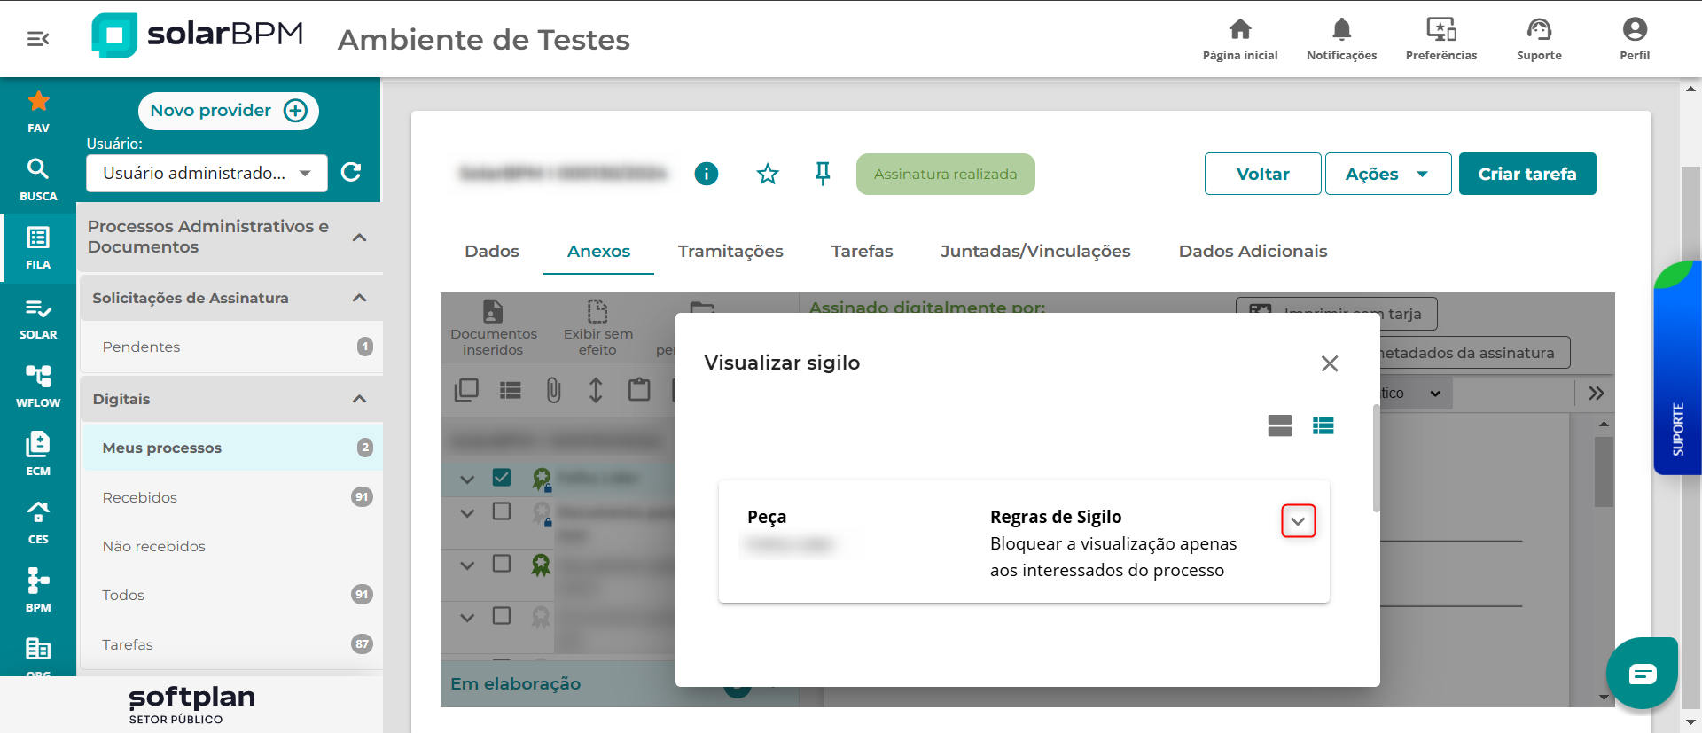Image resolution: width=1702 pixels, height=733 pixels.
Task: Open the Notificações bell
Action: [1341, 39]
